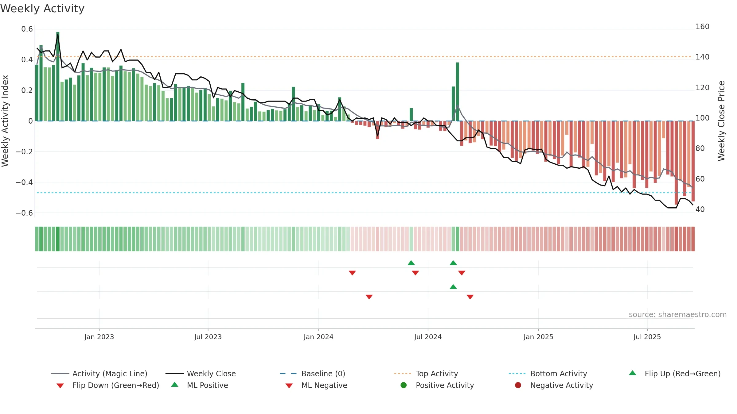Click the last dark red heat strip cell
Screen dimensions: 737x414
(x=693, y=239)
